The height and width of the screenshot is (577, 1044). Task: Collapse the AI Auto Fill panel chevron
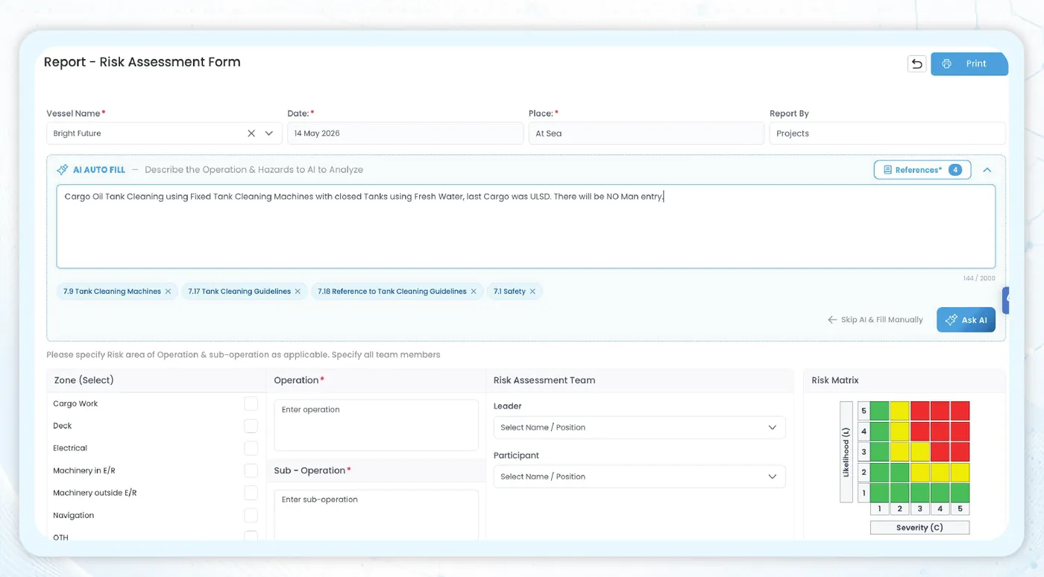pyautogui.click(x=987, y=170)
